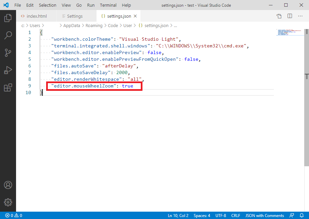Click the settings.json breadcrumb segment

154,26
